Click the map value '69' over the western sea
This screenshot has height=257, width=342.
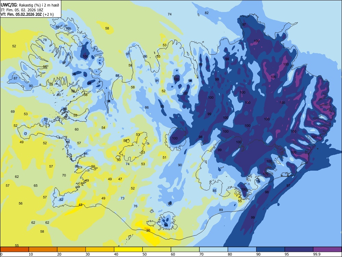click(13, 111)
